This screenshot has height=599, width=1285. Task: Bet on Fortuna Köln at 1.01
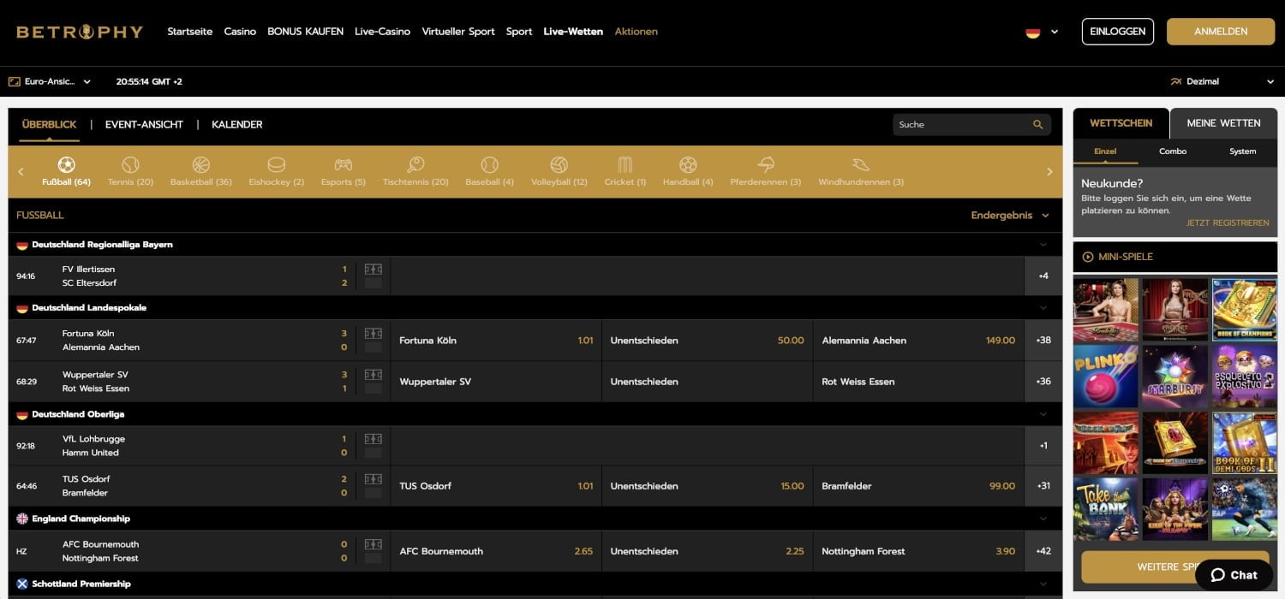(x=496, y=341)
